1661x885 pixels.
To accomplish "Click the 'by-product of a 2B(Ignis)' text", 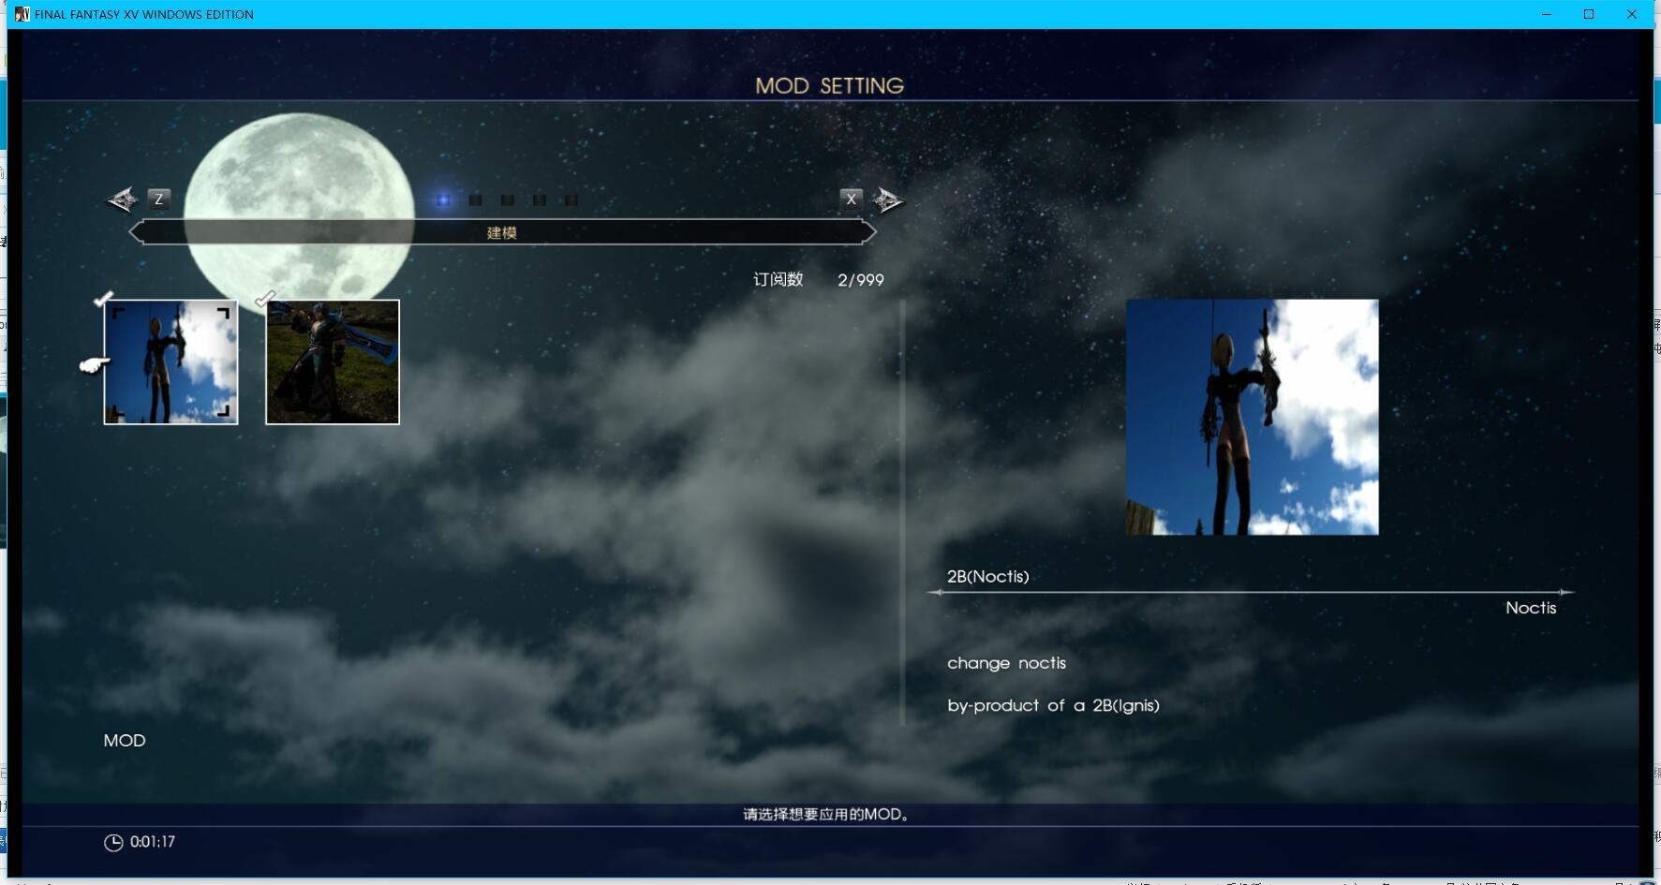I will pos(1053,705).
